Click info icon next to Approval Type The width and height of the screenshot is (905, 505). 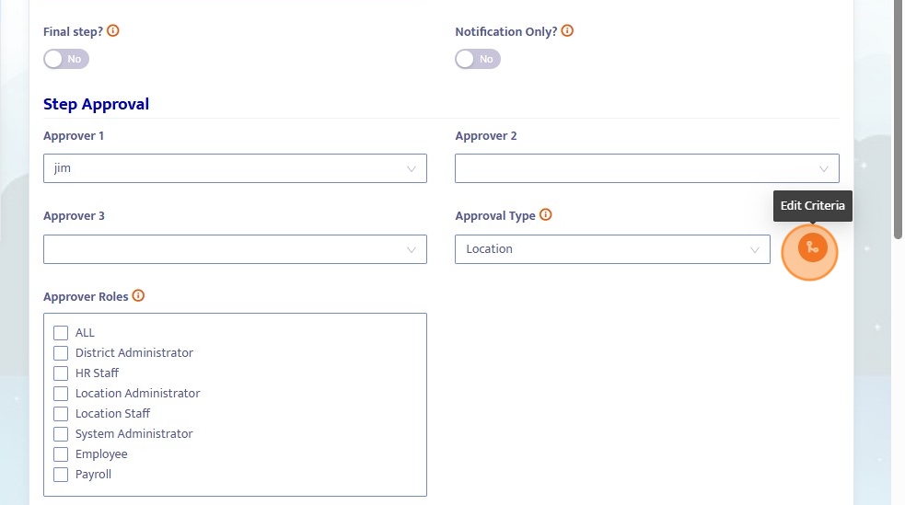(546, 215)
